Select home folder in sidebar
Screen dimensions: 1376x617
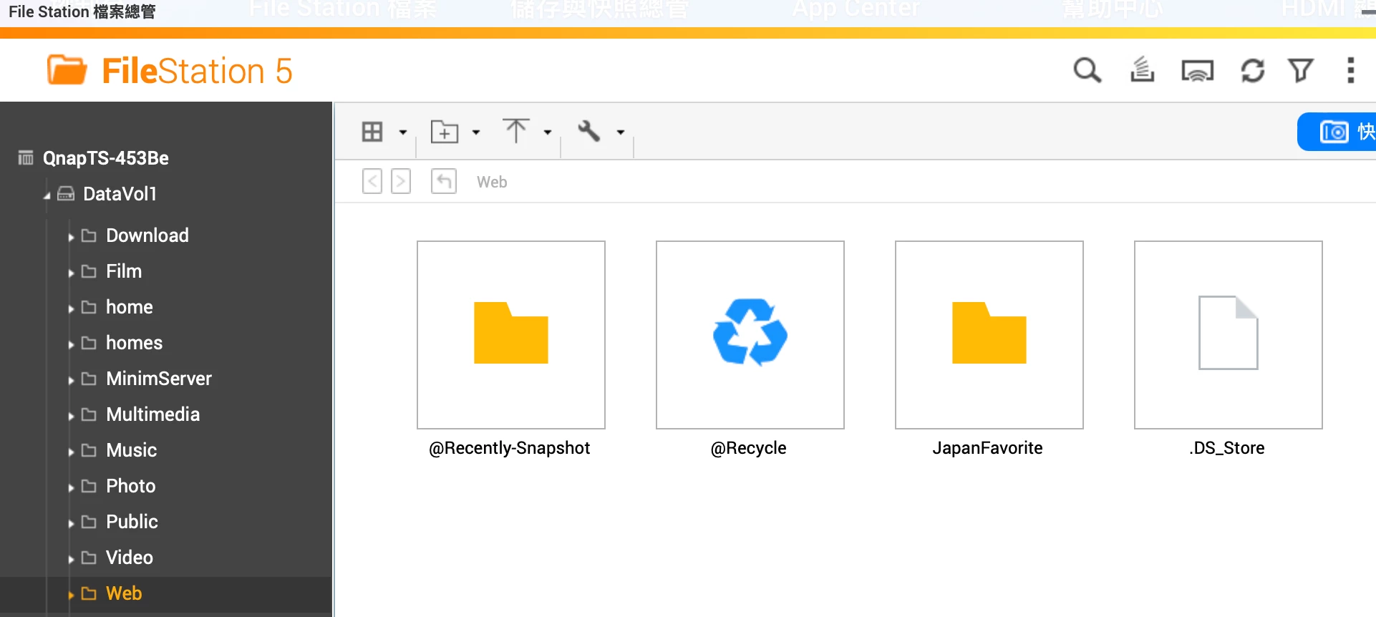[x=130, y=307]
